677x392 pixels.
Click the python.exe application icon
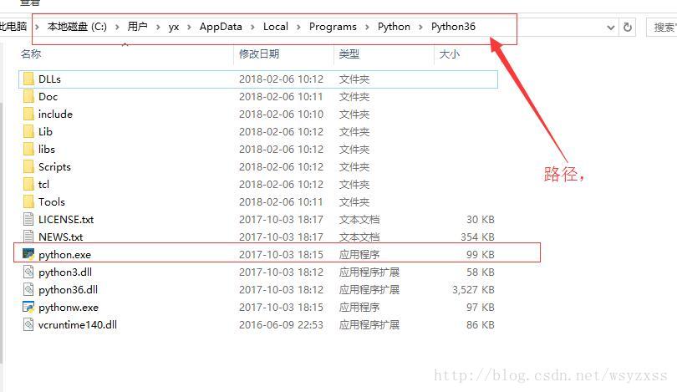pos(28,254)
